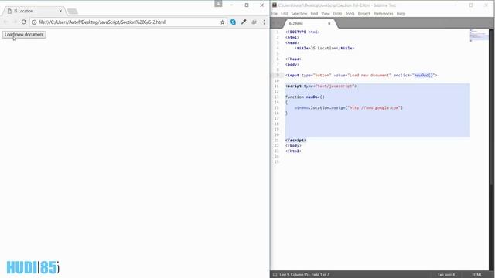This screenshot has height=278, width=495.
Task: Go forward in Chrome browser
Action: (x=15, y=22)
